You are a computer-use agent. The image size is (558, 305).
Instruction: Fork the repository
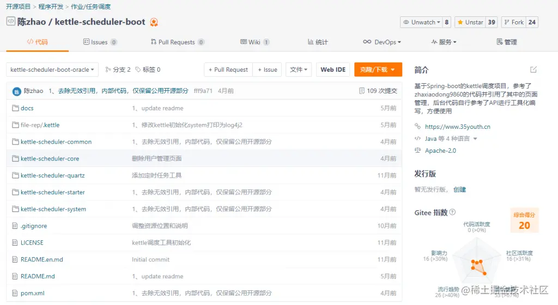point(514,22)
